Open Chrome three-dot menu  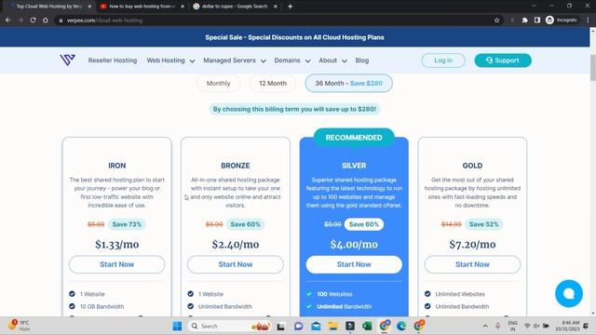tap(588, 20)
